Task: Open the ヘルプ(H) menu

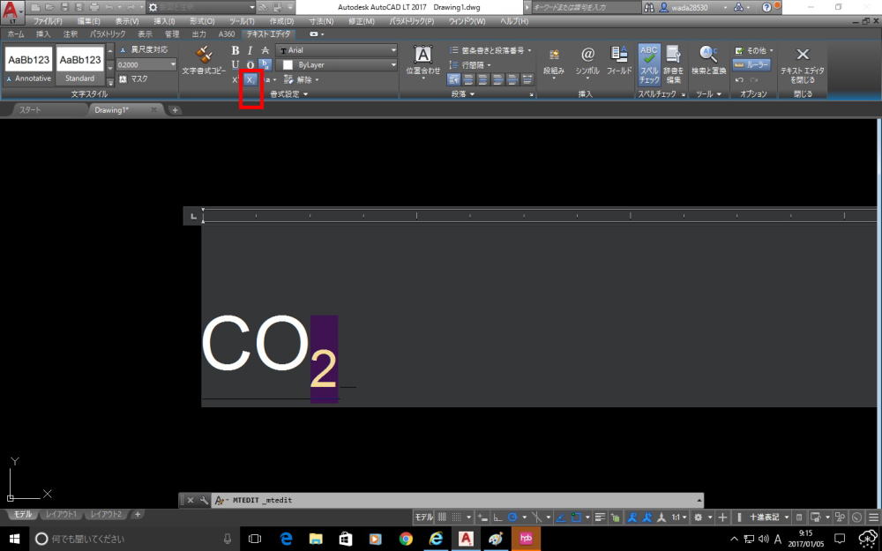Action: [x=514, y=21]
